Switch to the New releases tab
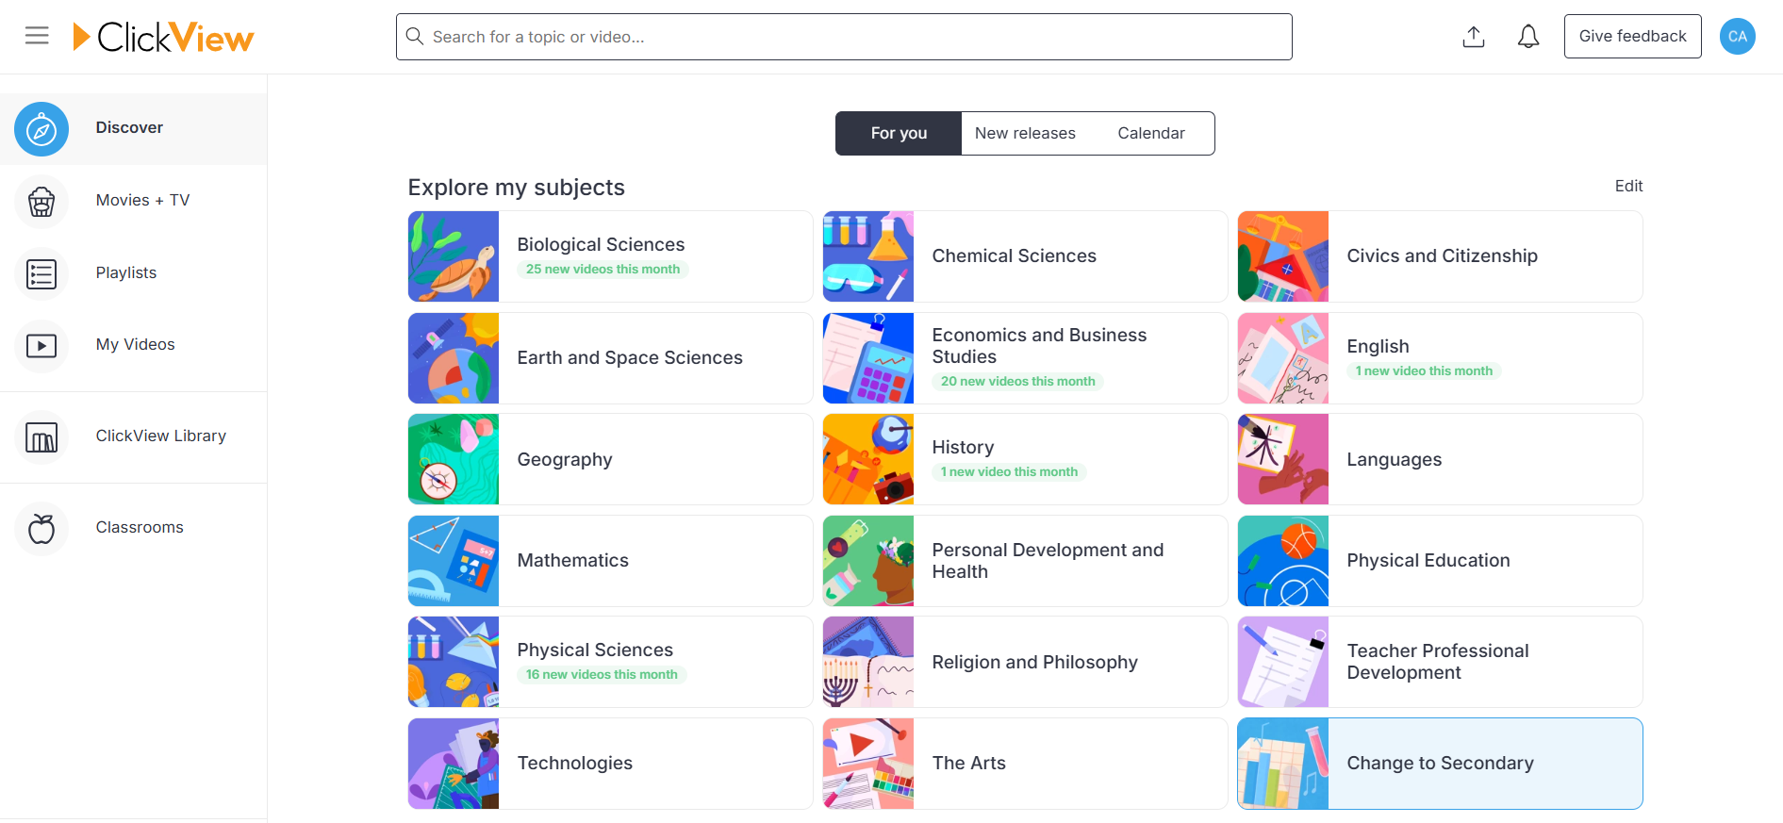The height and width of the screenshot is (823, 1783). (x=1025, y=134)
